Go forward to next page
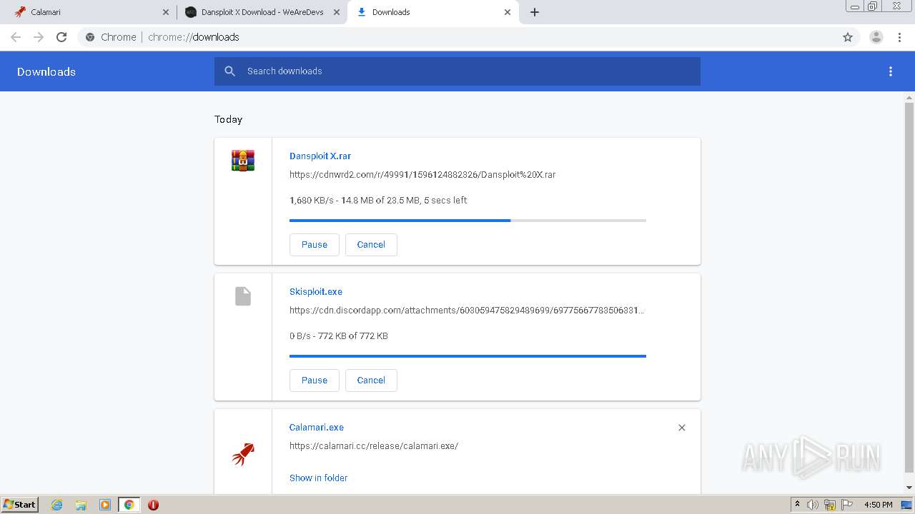The width and height of the screenshot is (915, 514). tap(39, 37)
